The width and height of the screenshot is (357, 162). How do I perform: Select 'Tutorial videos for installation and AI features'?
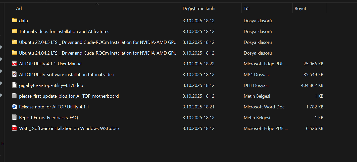click(x=64, y=32)
